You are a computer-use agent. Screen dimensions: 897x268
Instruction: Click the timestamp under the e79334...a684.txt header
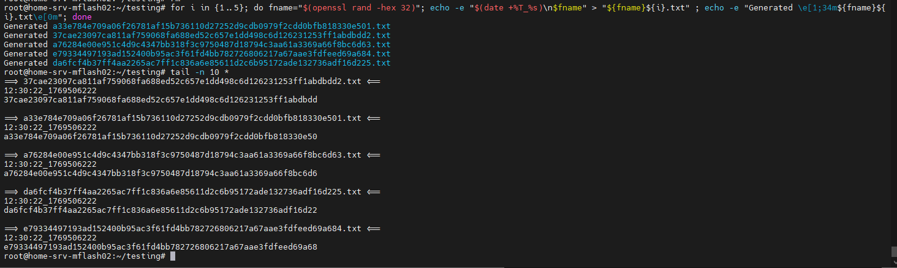[50, 238]
